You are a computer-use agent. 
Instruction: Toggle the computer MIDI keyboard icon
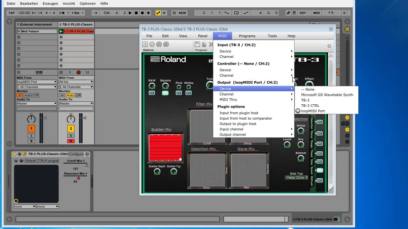[294, 13]
